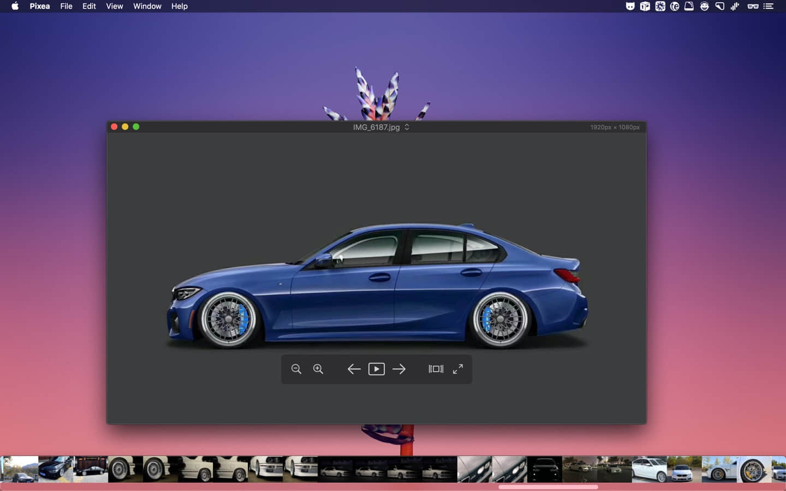This screenshot has width=786, height=491.
Task: Click the cat face menu bar icon
Action: (630, 6)
